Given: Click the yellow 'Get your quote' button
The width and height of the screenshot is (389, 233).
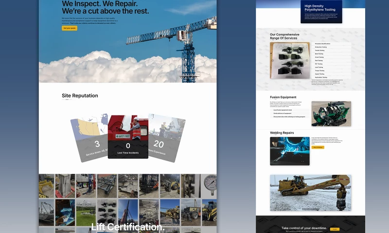Looking at the screenshot, I should click(x=70, y=28).
